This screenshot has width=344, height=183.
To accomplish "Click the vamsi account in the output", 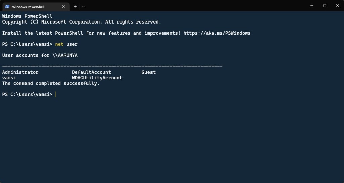I will pyautogui.click(x=9, y=78).
